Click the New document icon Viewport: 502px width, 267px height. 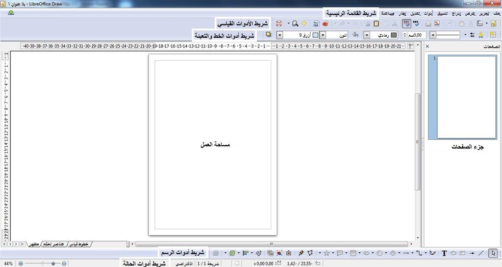[493, 23]
